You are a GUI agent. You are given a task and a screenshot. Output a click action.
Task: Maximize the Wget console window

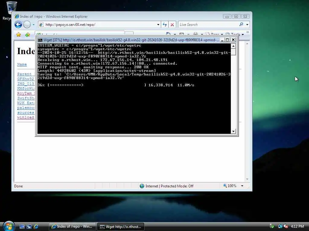[228, 40]
